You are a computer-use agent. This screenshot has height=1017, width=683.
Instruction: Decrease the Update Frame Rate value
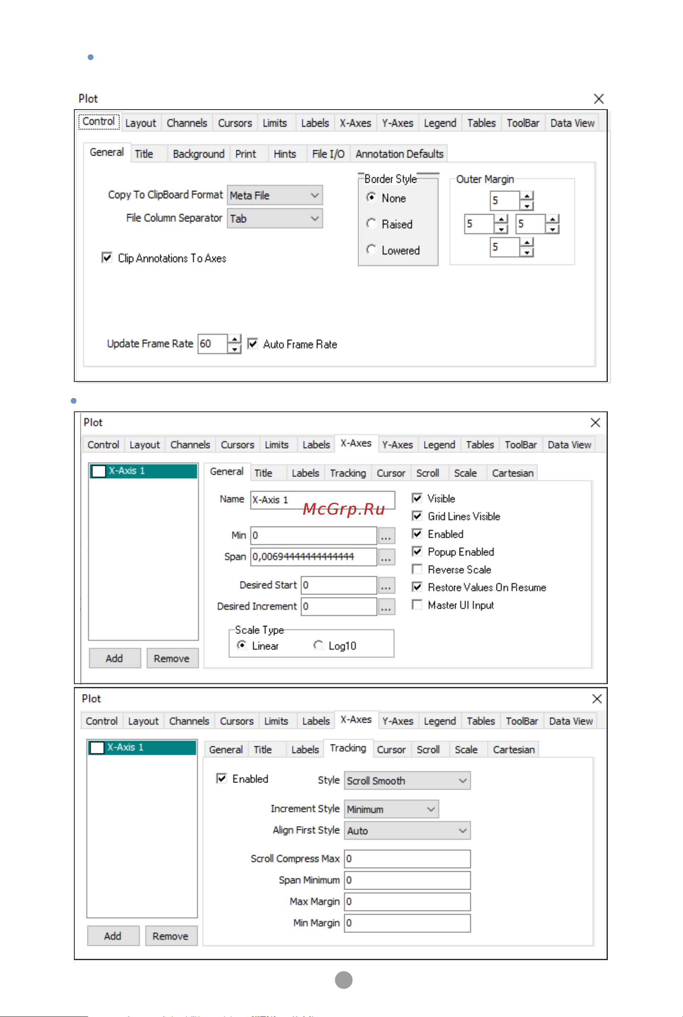point(234,349)
